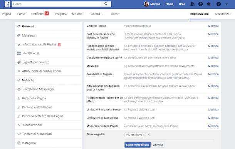The height and width of the screenshot is (149, 235).
Task: Click Modifica for Limitazioni in base all'età
Action: [213, 118]
